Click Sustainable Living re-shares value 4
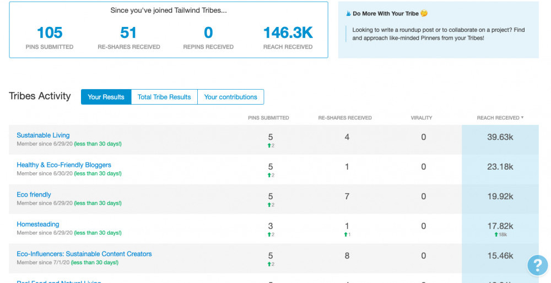Screen dimensions: 551x283 [x=347, y=137]
